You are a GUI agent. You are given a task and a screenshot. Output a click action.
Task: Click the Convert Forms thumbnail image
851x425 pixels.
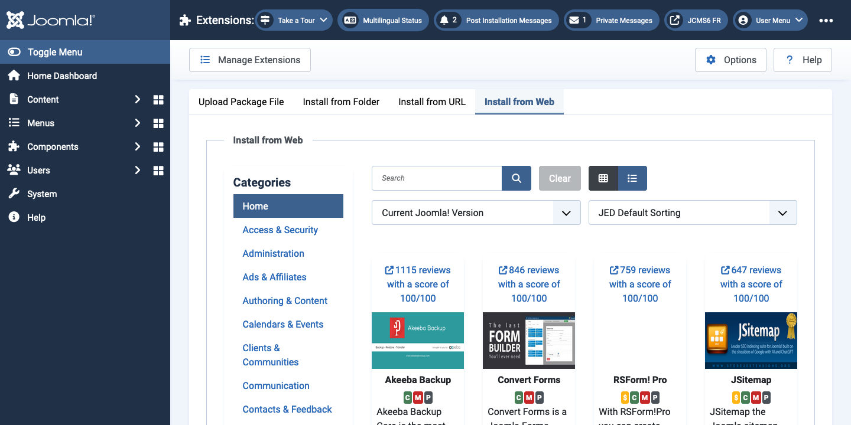(529, 341)
